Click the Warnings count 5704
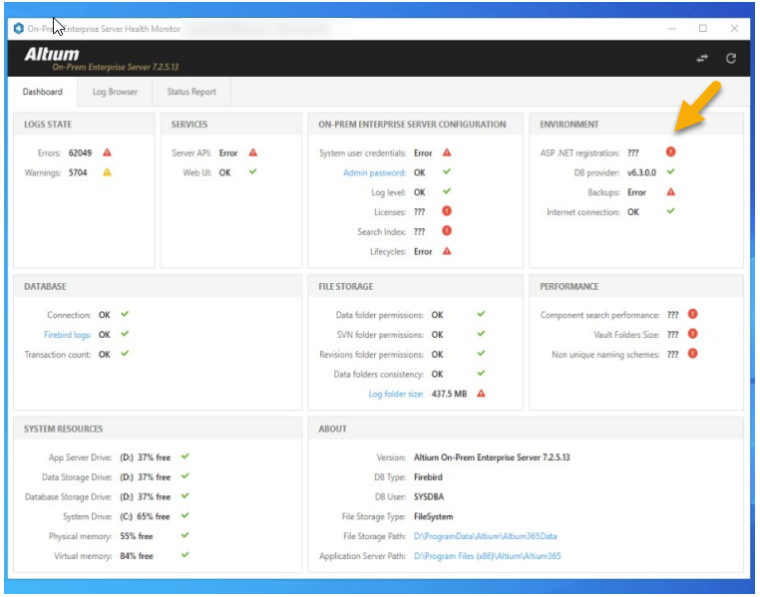 [x=78, y=172]
